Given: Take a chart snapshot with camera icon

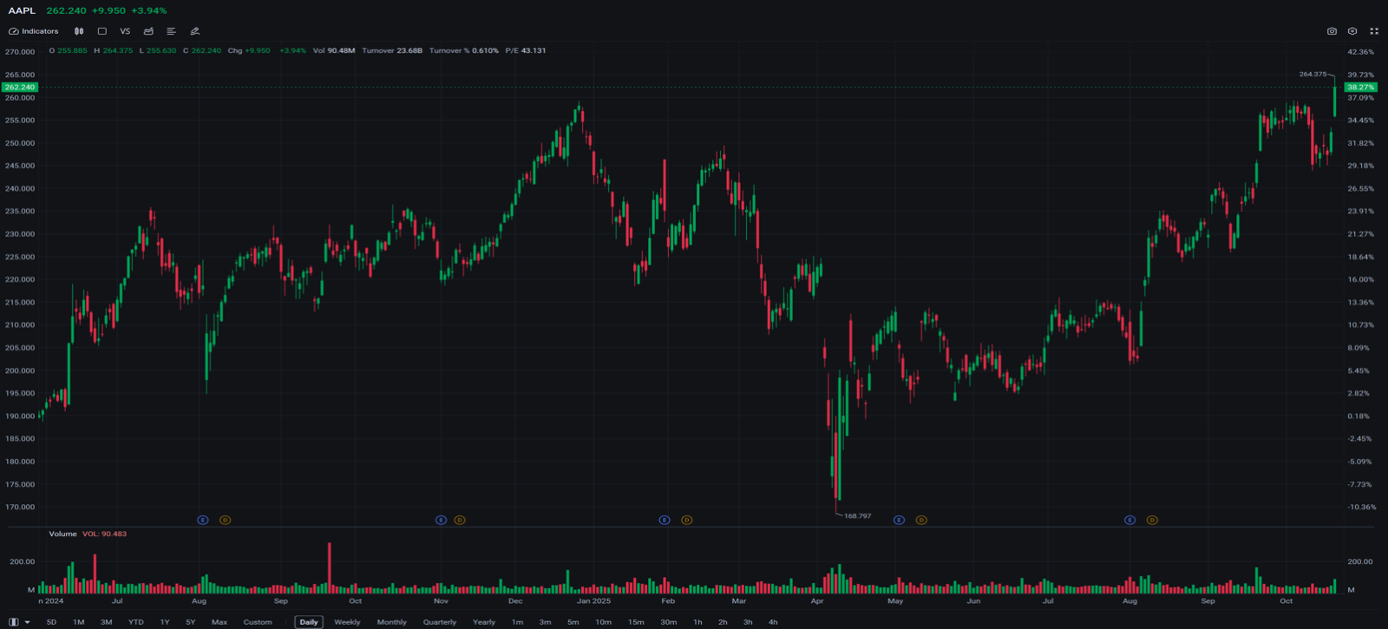Looking at the screenshot, I should click(x=1332, y=31).
